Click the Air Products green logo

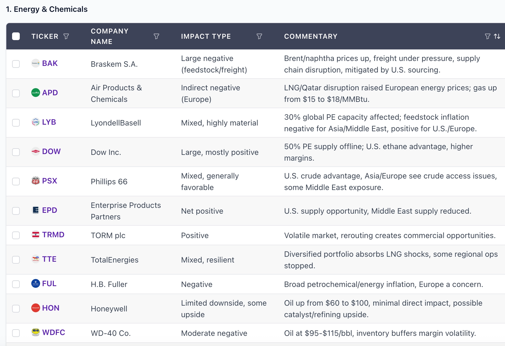[36, 93]
